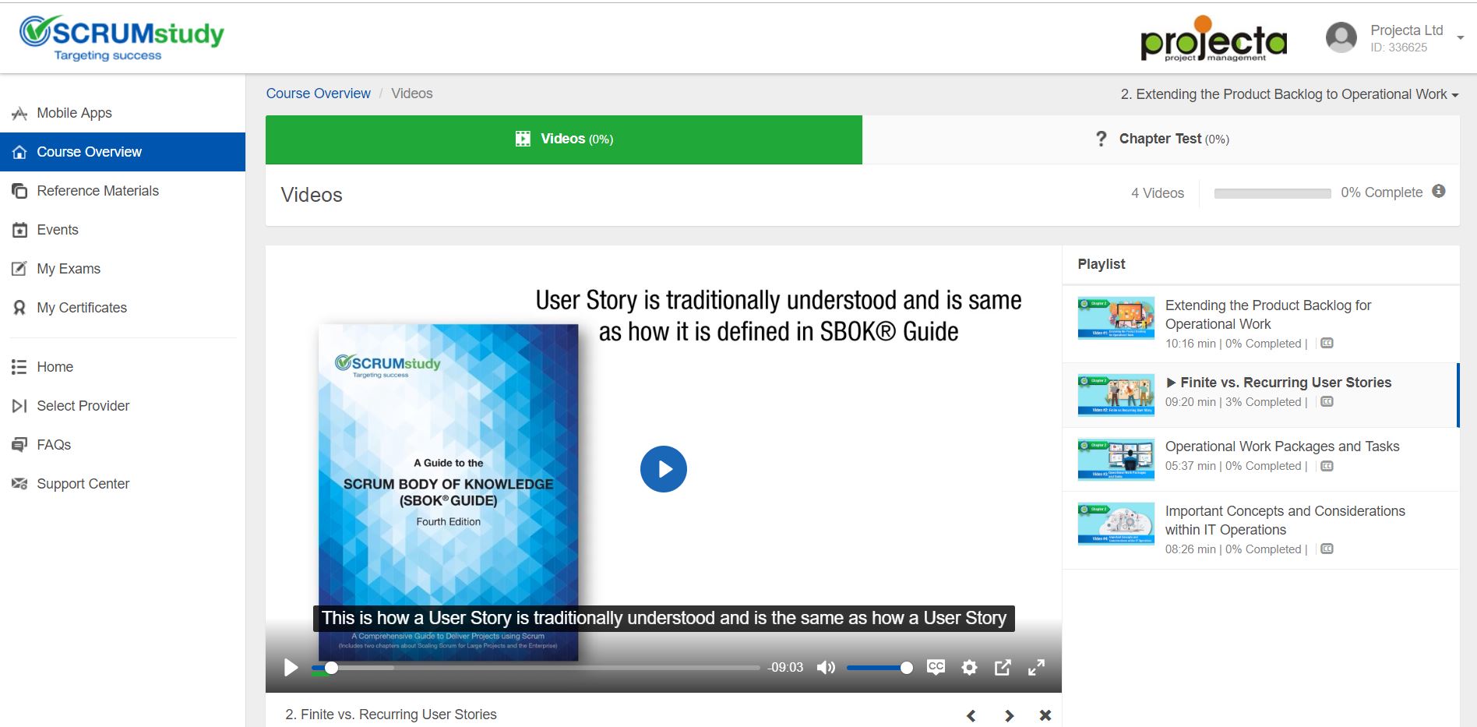Expand the Projecta Ltd account dropdown
The height and width of the screenshot is (727, 1477).
click(x=1460, y=37)
